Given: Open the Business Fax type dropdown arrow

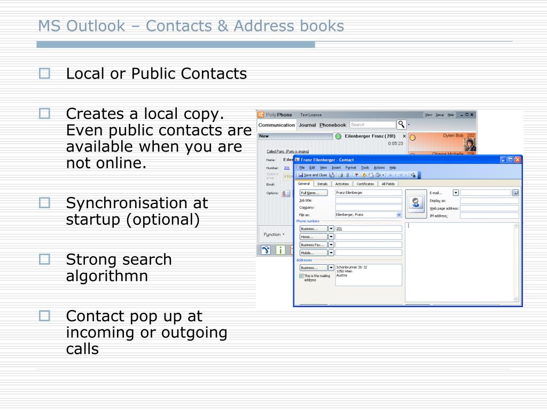Looking at the screenshot, I should pyautogui.click(x=331, y=245).
